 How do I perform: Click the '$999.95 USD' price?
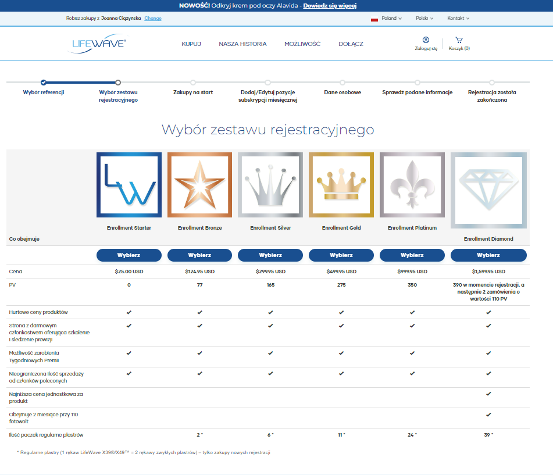(412, 272)
